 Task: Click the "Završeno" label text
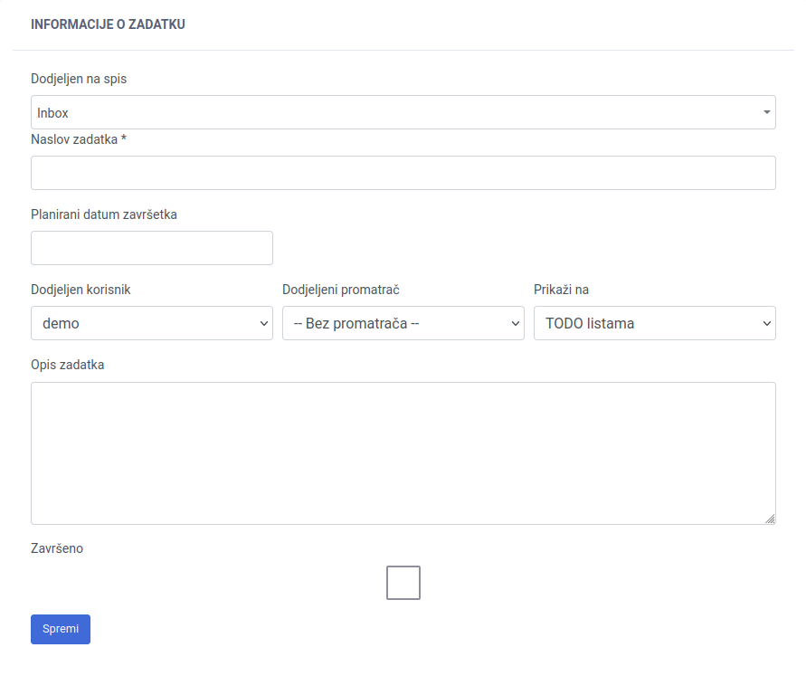point(57,548)
